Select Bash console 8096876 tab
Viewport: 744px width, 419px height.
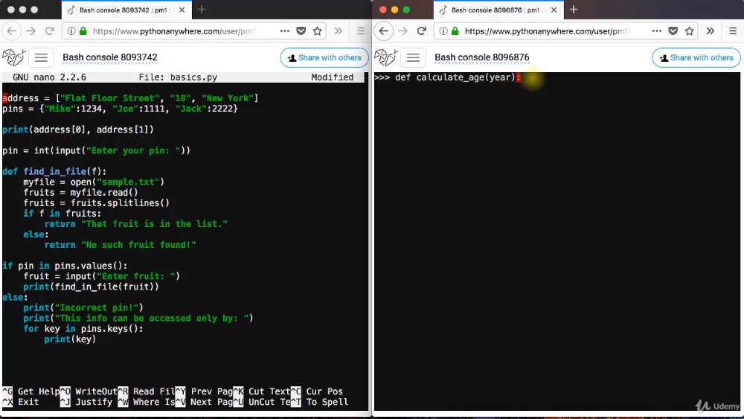click(498, 10)
